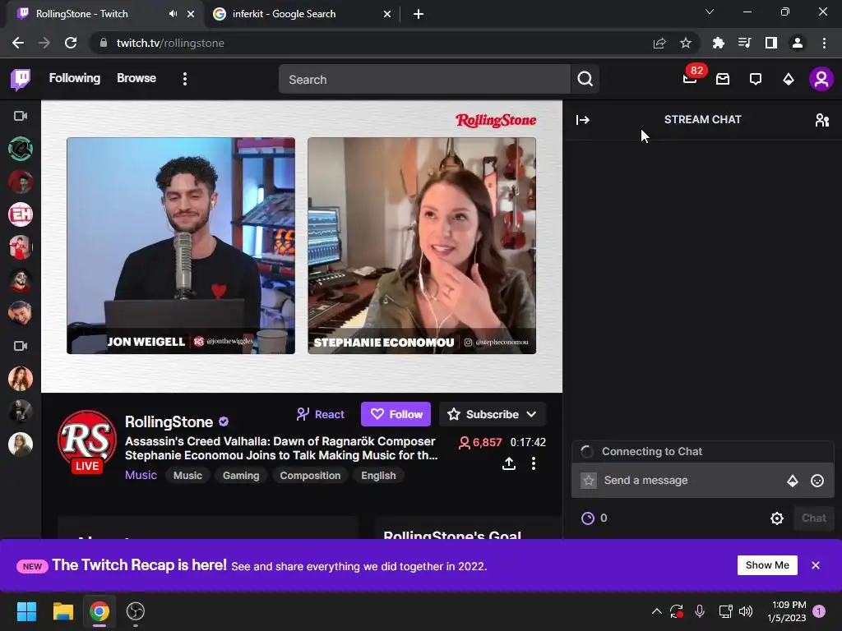The width and height of the screenshot is (842, 631).
Task: Focus the Twitch Search field
Action: (x=424, y=80)
